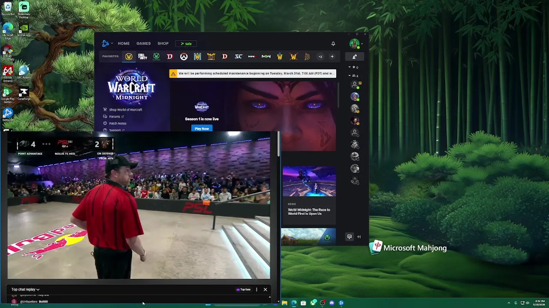The height and width of the screenshot is (308, 549).
Task: Select the last outlined D game icon
Action: (307, 56)
